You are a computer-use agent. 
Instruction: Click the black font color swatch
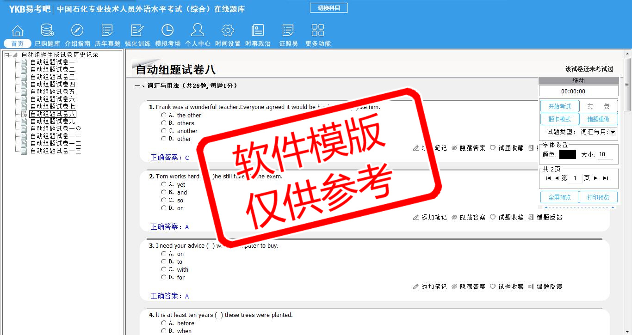[567, 155]
